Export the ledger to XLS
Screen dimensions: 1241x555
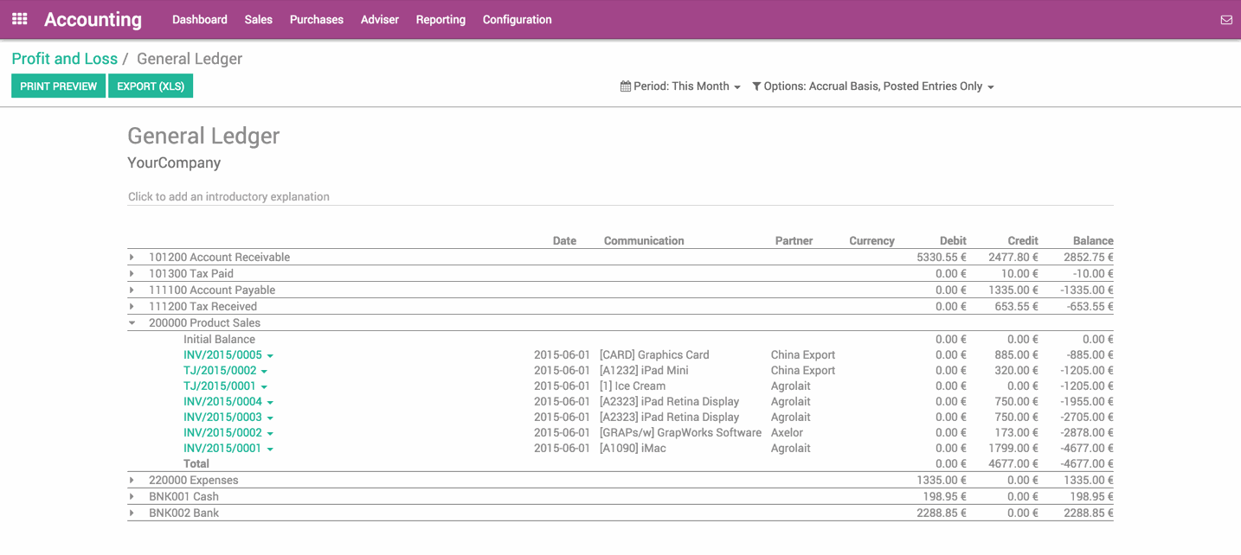pos(151,86)
